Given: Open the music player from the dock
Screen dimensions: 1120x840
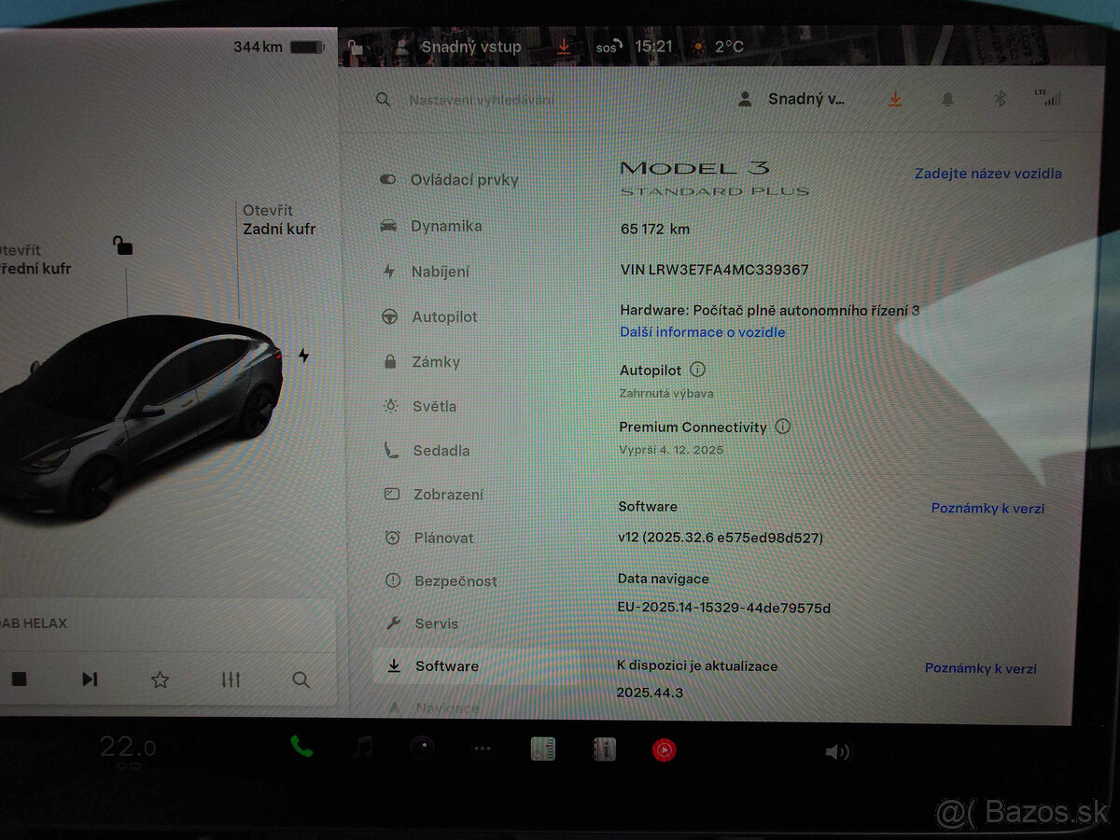Looking at the screenshot, I should pyautogui.click(x=360, y=748).
